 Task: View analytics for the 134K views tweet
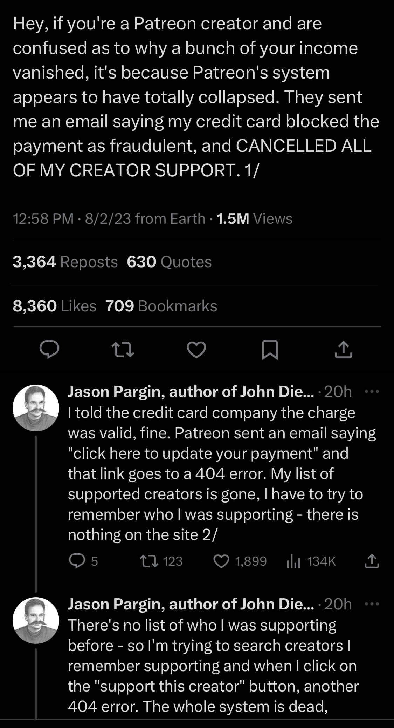pyautogui.click(x=293, y=561)
